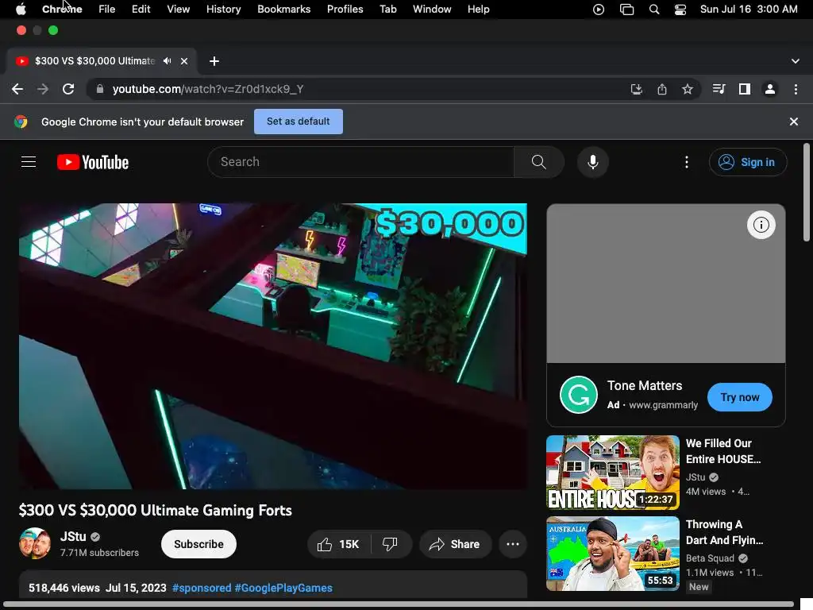
Task: Like the video with thumbs up
Action: (338, 544)
